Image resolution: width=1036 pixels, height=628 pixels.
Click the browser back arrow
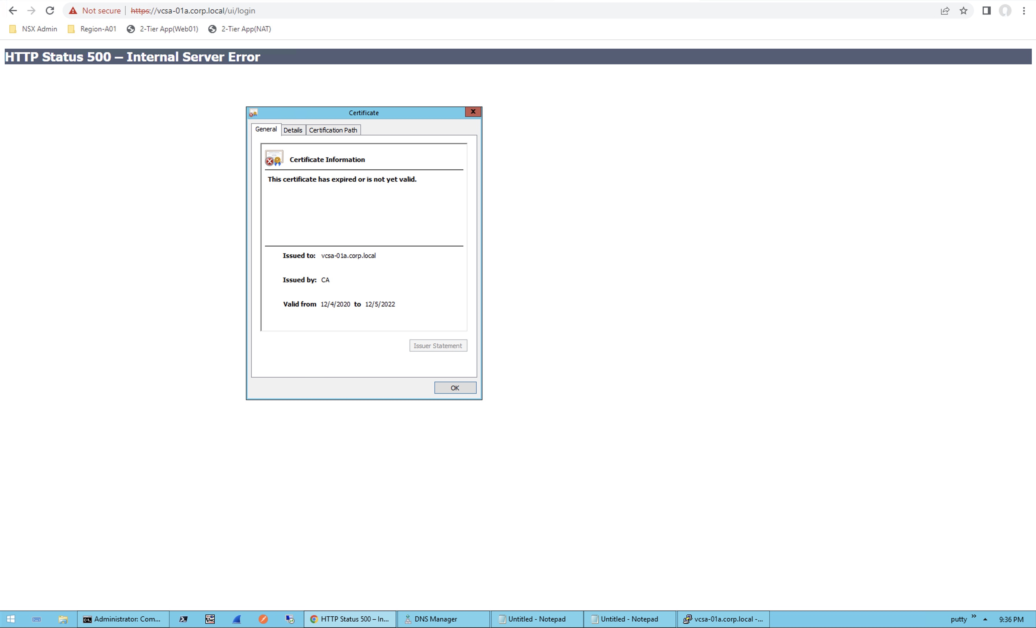pyautogui.click(x=13, y=10)
